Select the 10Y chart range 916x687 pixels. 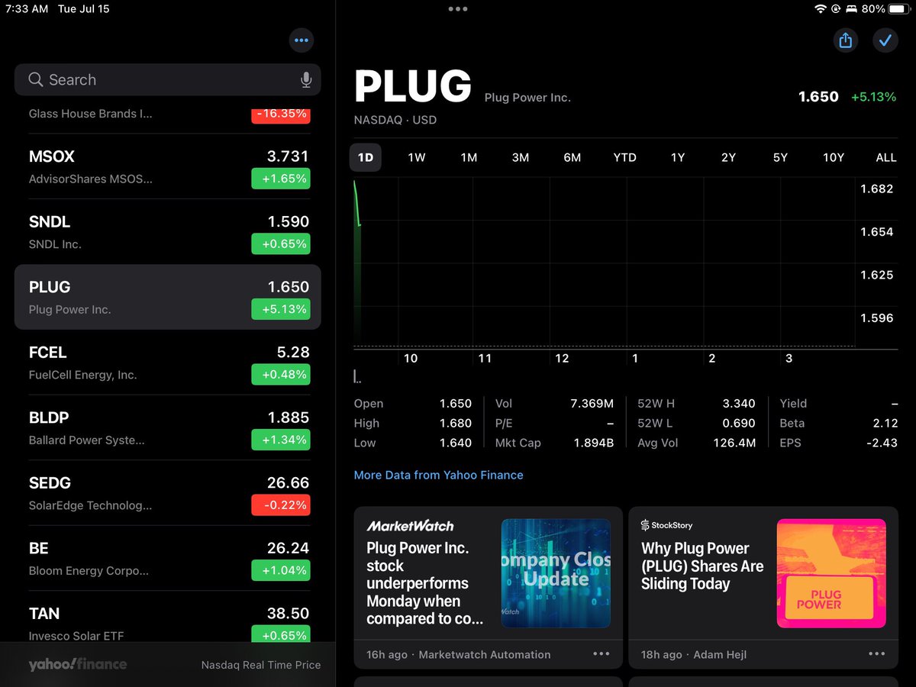click(834, 157)
